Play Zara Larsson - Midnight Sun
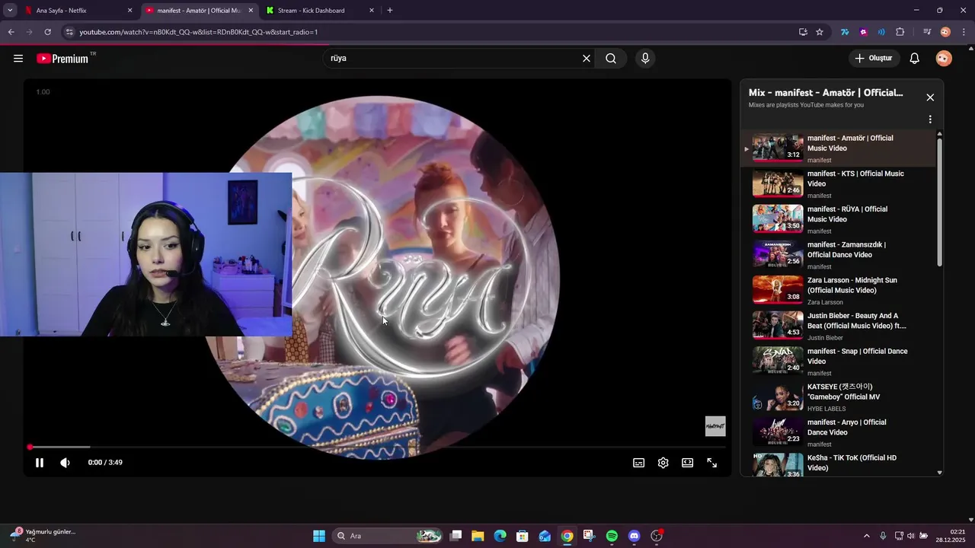 838,291
